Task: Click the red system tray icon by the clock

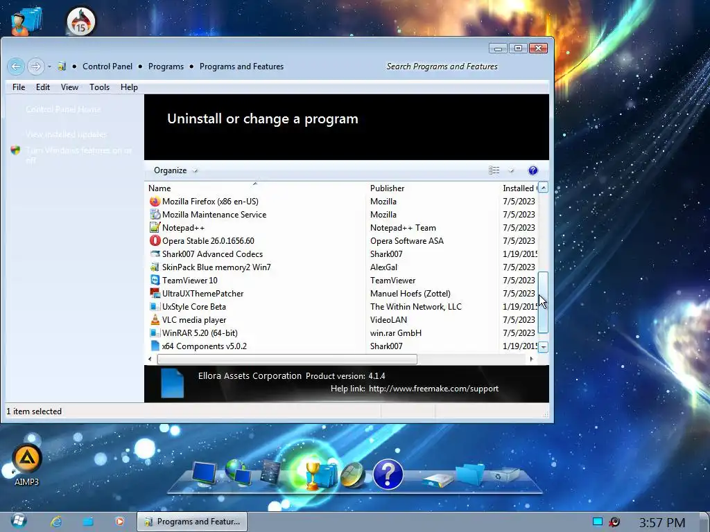Action: point(614,522)
